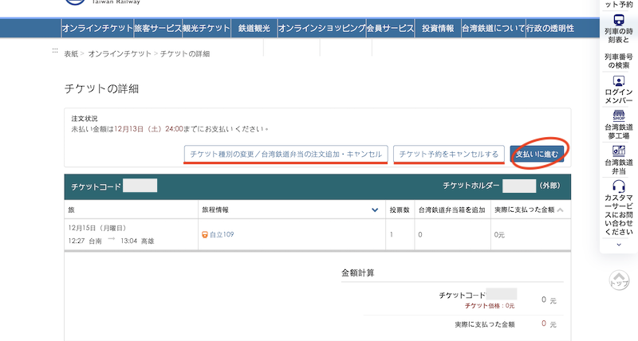Click the オンラインチケット breadcrumb link
The image size is (638, 341).
(x=120, y=53)
